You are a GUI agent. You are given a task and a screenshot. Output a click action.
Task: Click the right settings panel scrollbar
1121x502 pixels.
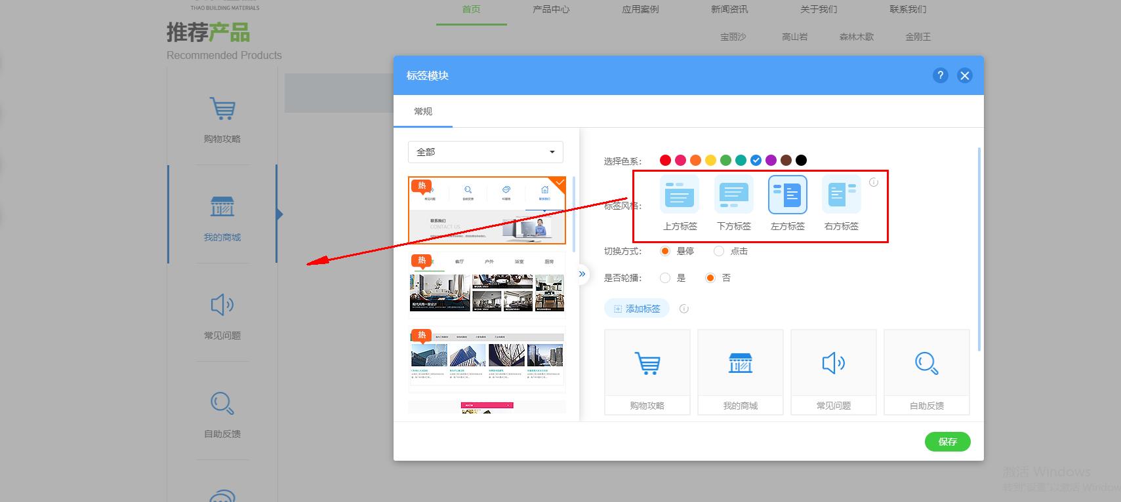[x=979, y=249]
